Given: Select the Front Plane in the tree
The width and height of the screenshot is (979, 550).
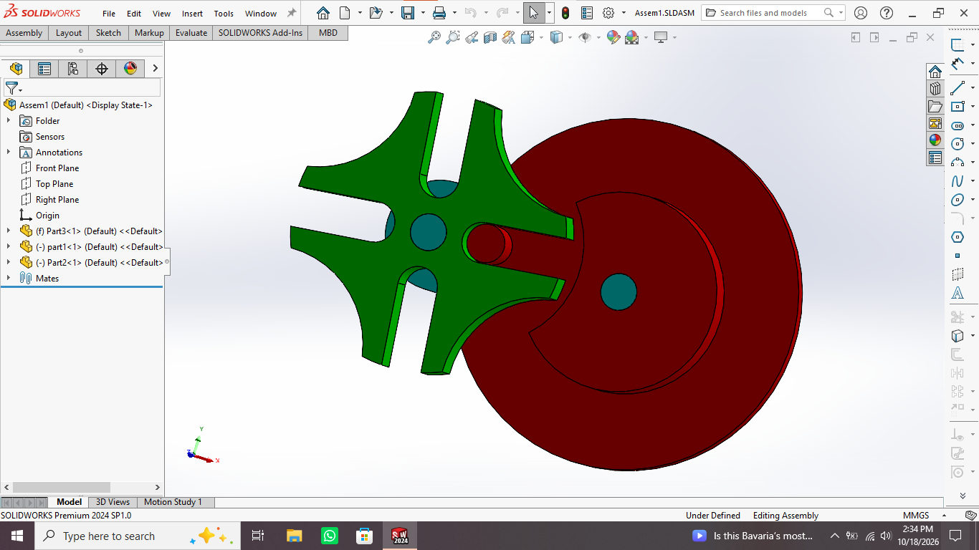Looking at the screenshot, I should [57, 168].
